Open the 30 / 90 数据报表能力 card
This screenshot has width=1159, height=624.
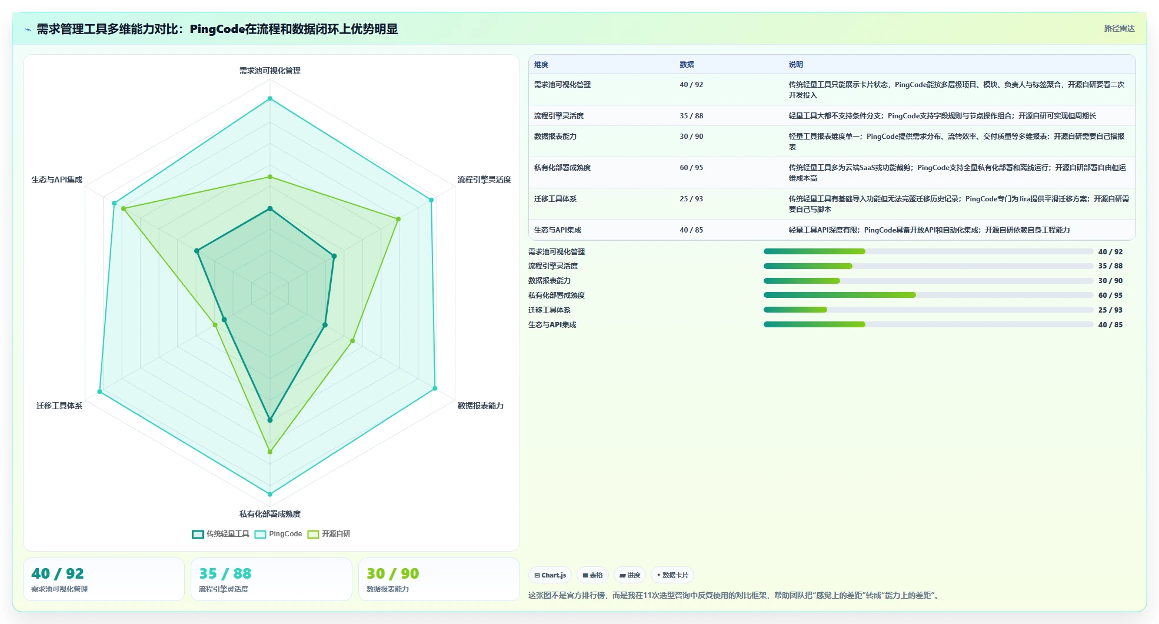click(x=439, y=579)
